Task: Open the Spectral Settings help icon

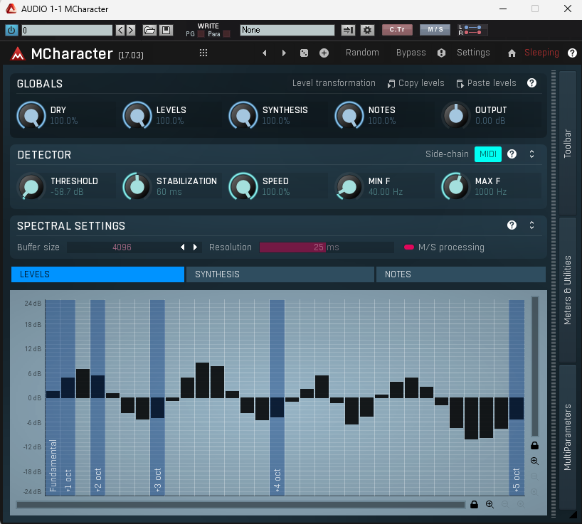Action: [512, 225]
